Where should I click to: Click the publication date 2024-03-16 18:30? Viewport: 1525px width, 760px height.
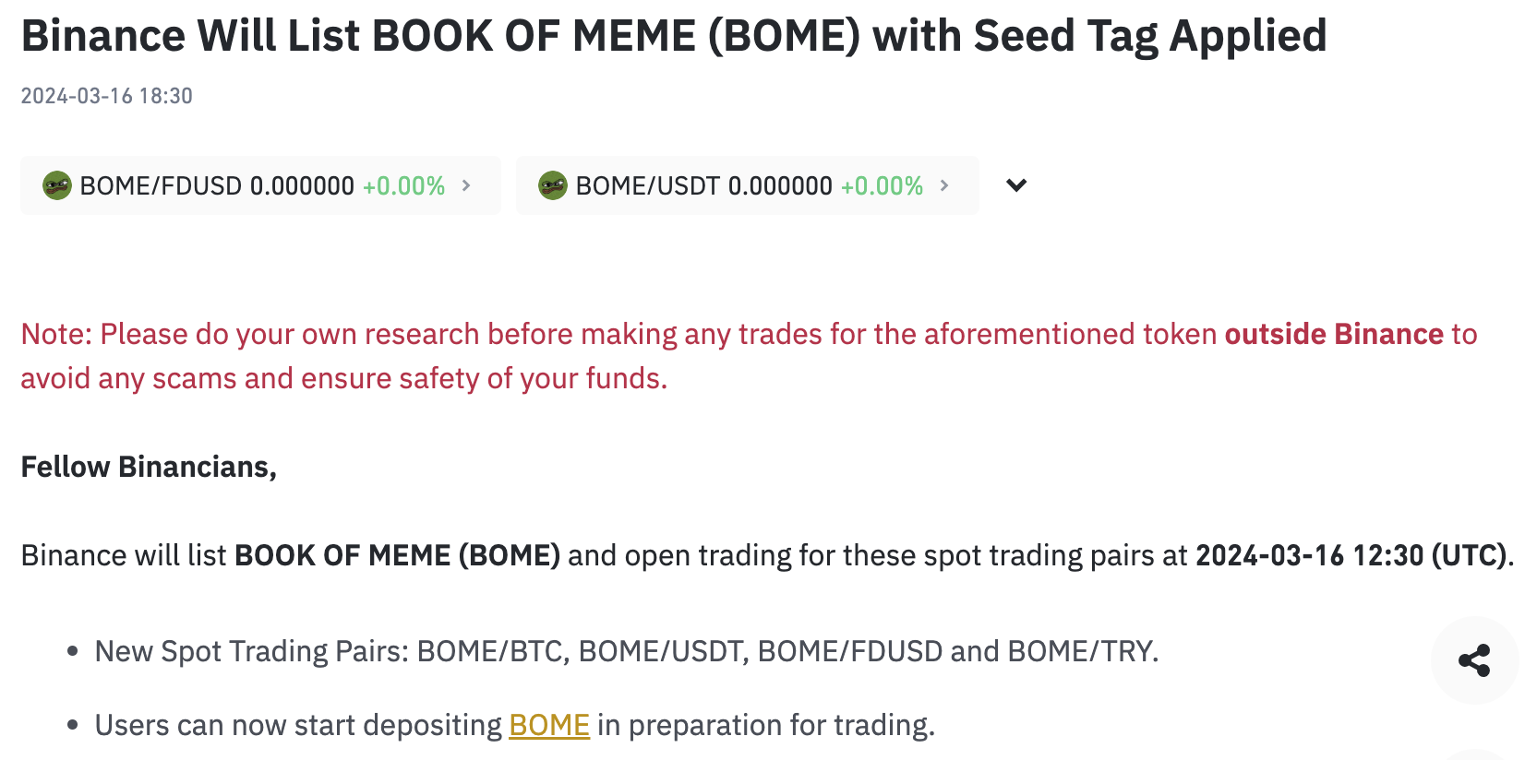click(107, 96)
